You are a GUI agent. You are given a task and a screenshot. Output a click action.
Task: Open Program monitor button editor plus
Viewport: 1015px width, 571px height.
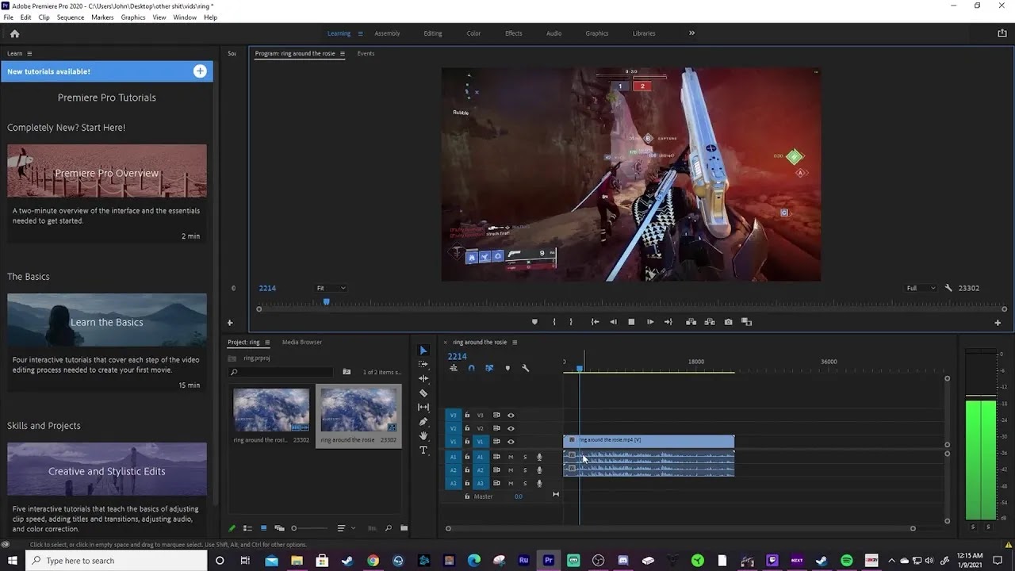[x=998, y=323]
